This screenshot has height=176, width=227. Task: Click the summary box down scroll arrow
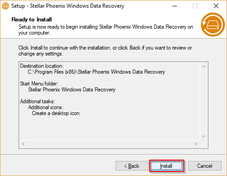(203, 136)
